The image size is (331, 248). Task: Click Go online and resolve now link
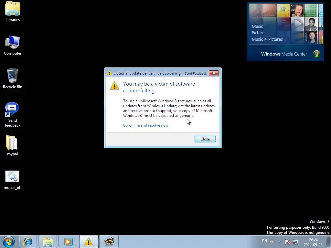coord(146,125)
